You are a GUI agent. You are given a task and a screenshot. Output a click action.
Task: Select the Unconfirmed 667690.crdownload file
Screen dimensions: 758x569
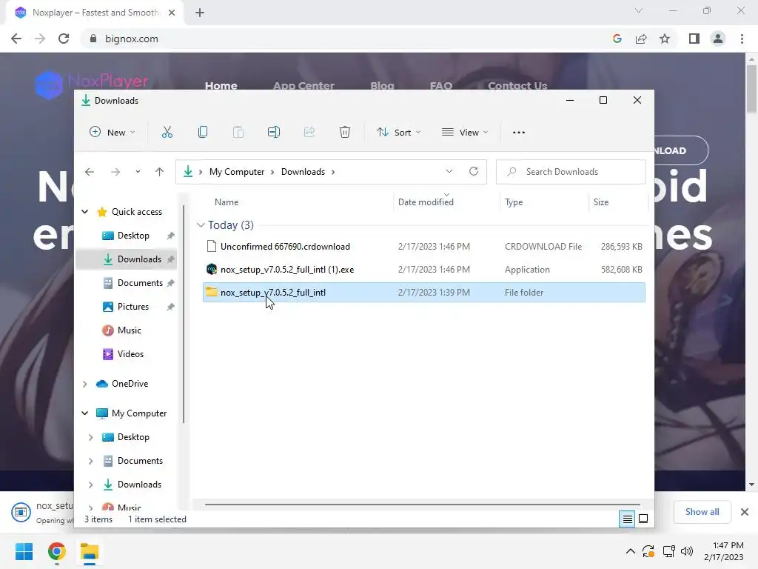pos(424,247)
